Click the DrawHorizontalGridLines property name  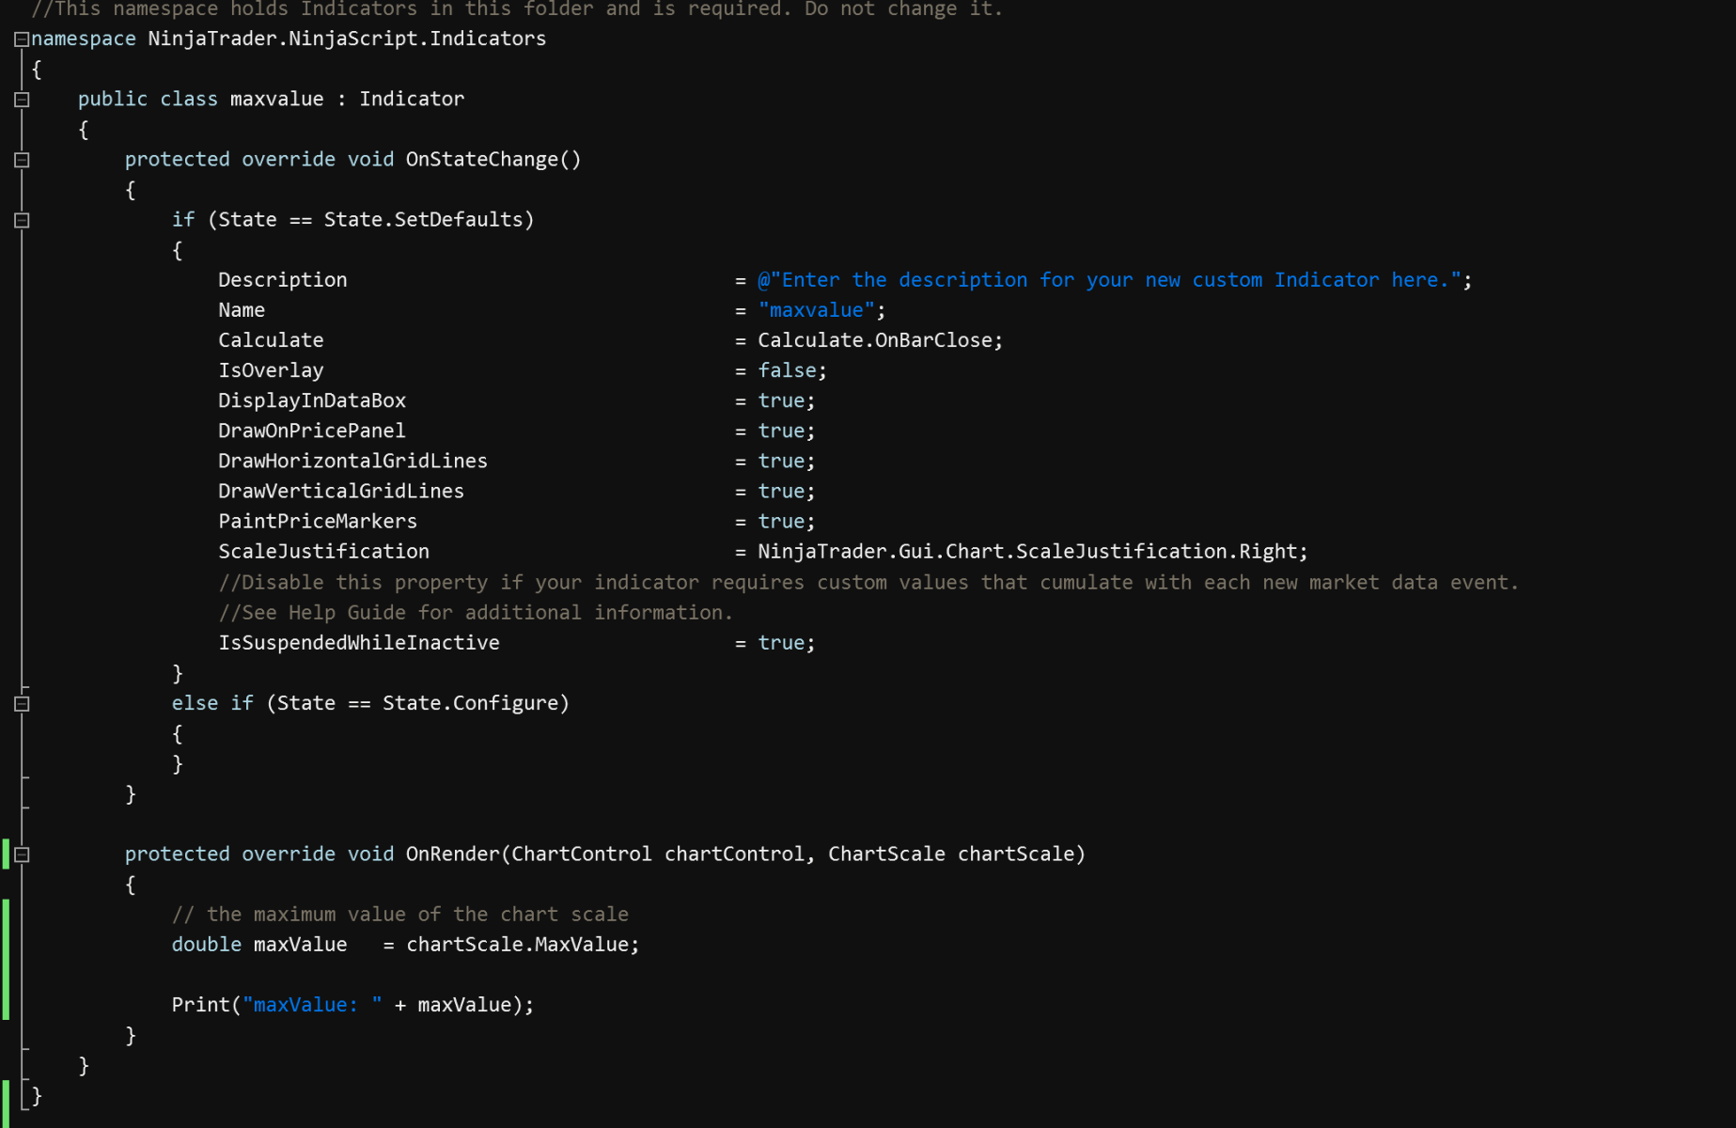[352, 462]
